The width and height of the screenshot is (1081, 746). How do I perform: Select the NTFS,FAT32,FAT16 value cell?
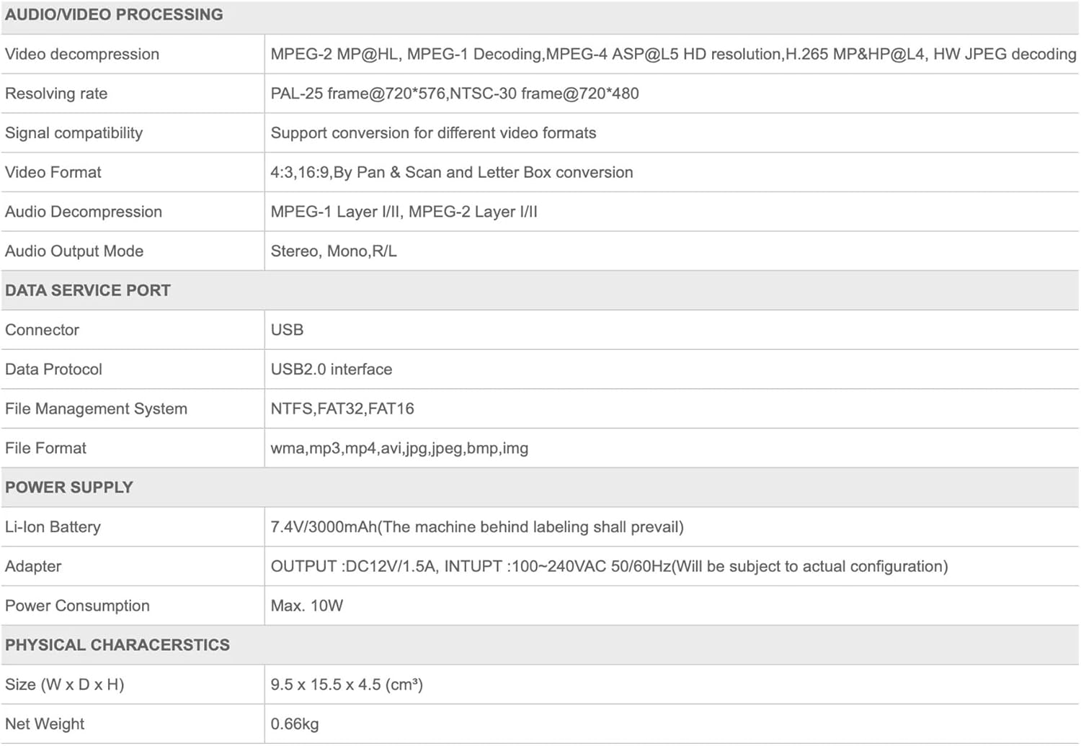[x=342, y=409]
